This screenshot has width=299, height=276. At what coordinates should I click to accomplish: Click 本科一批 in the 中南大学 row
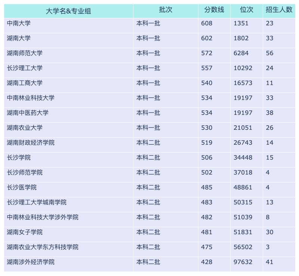coord(148,23)
